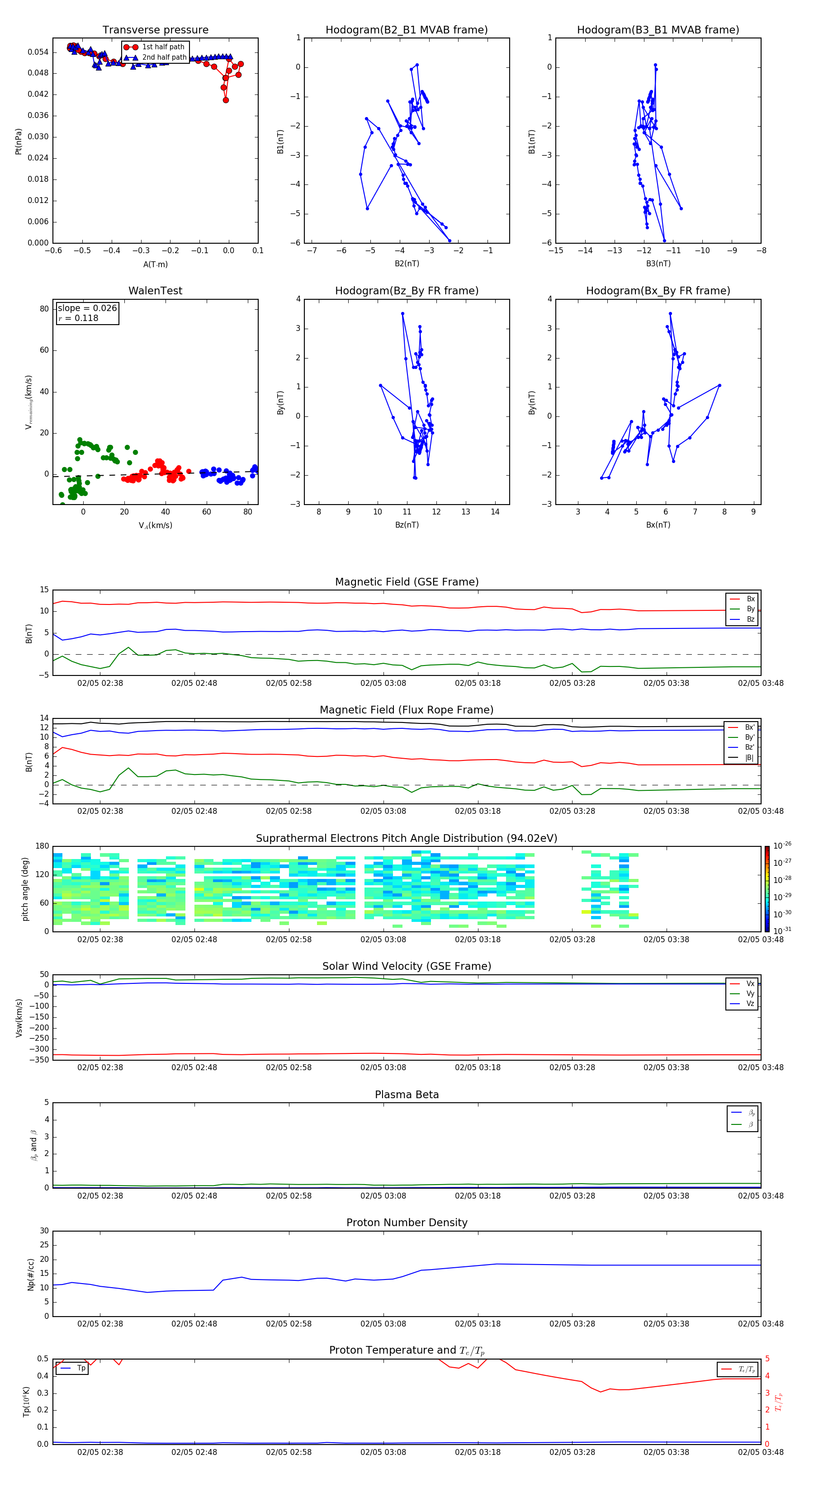The image size is (814, 1492).
Task: Select the Tp legend entry
Action: coord(73,1368)
